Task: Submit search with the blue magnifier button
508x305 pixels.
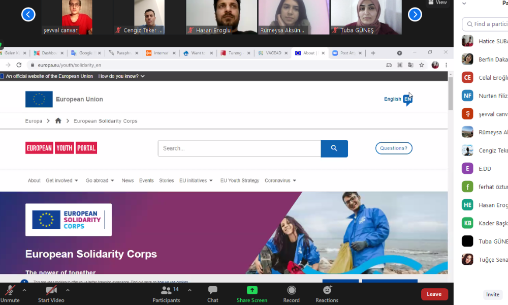Action: pyautogui.click(x=334, y=148)
